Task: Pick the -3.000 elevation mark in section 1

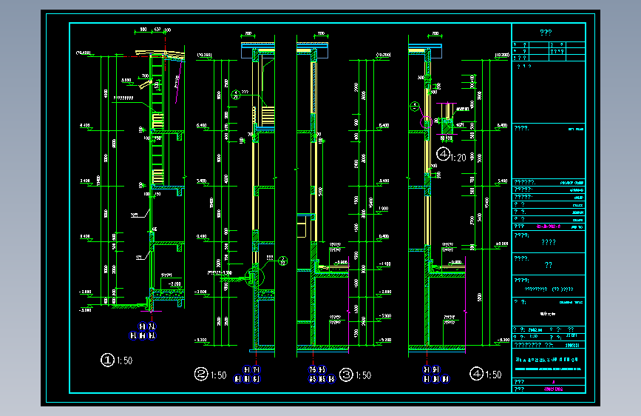Action: (x=85, y=310)
